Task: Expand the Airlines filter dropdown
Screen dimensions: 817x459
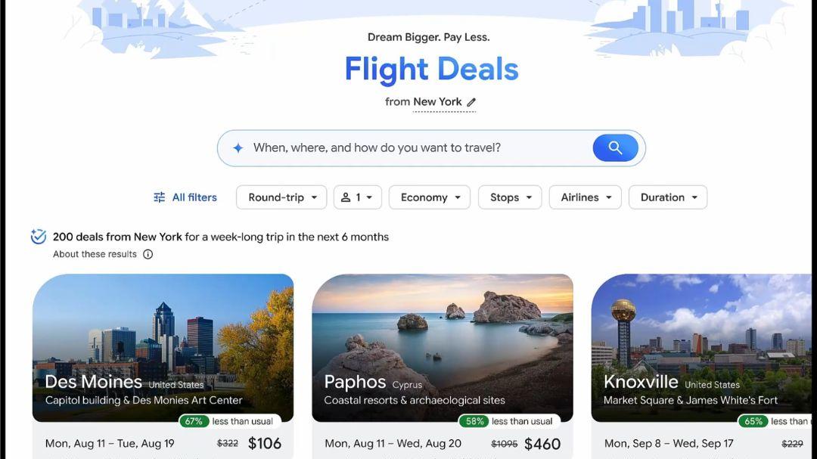Action: [585, 197]
